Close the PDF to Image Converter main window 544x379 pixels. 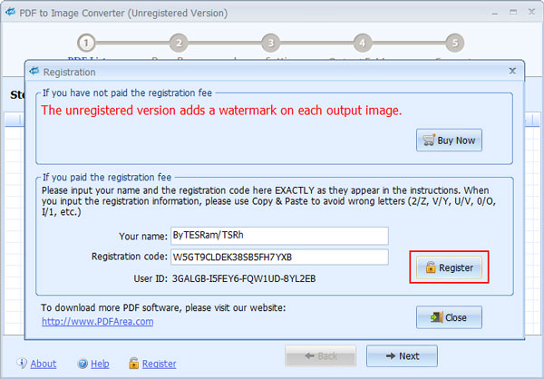(531, 12)
